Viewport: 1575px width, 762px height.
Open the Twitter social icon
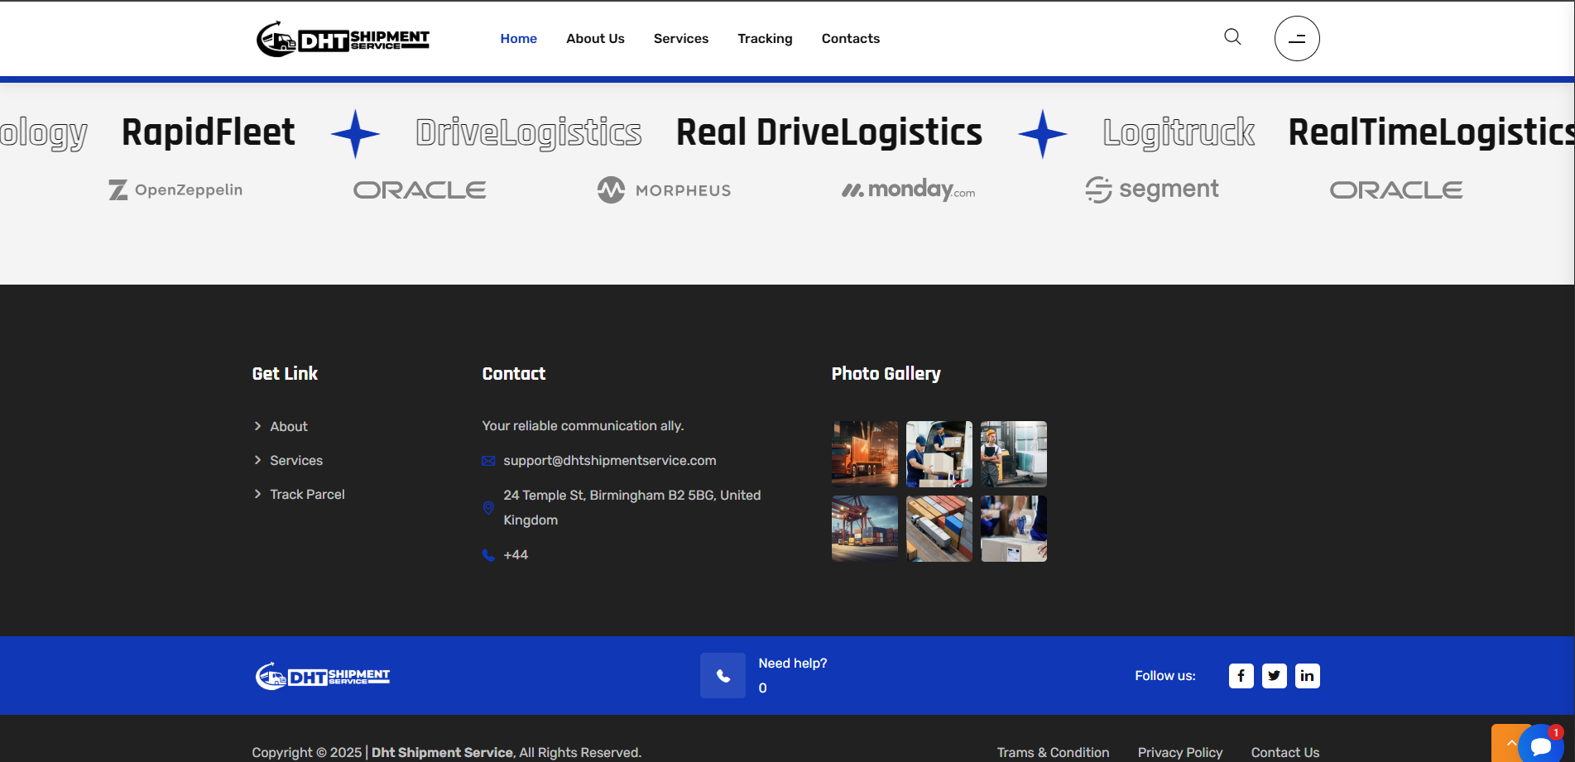point(1274,676)
